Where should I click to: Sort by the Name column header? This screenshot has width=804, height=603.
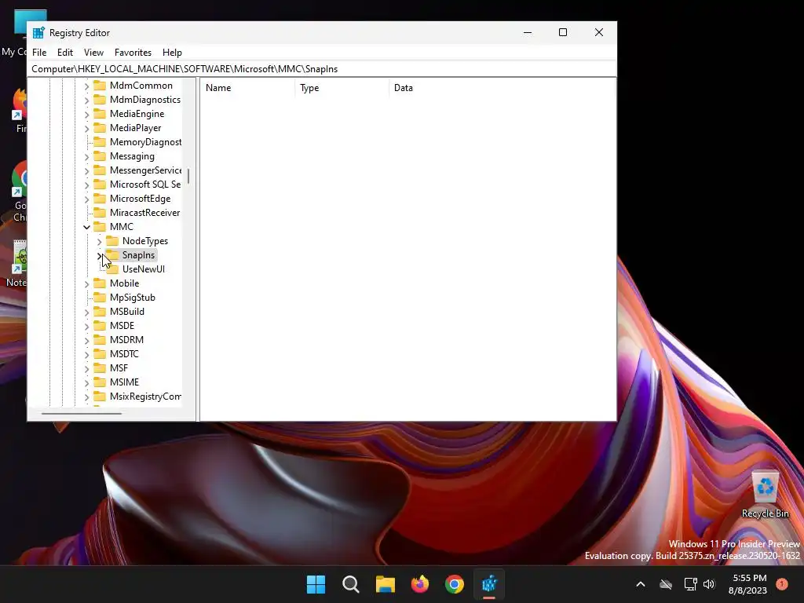click(x=247, y=88)
